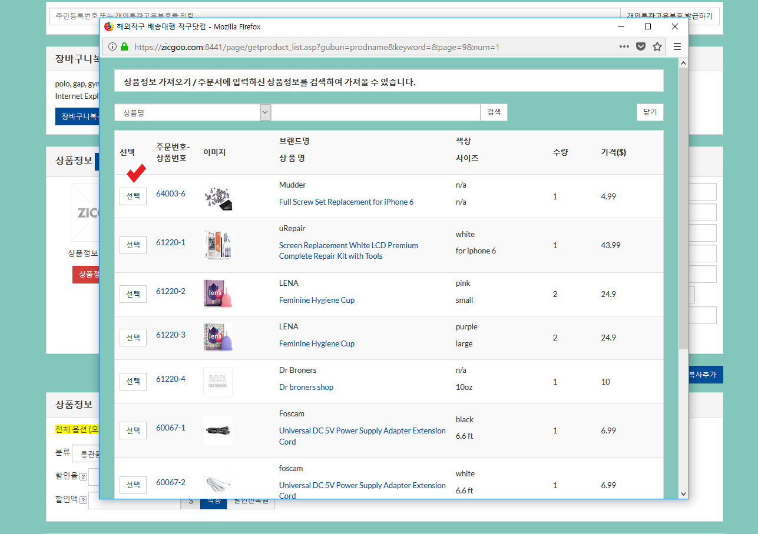Pick 선택 for the purple LENA cup row
This screenshot has width=758, height=534.
133,338
